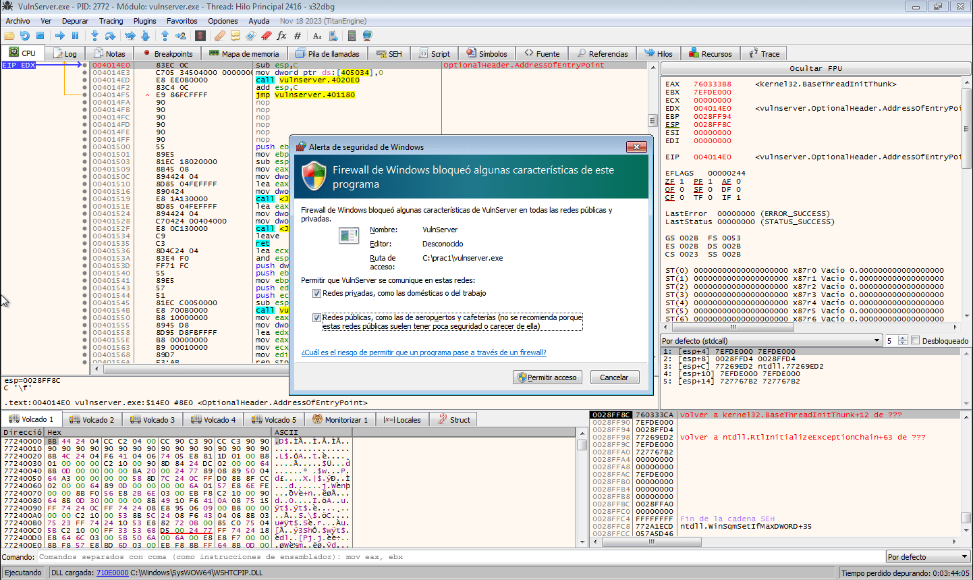This screenshot has height=580, width=973.
Task: Open the Patches band-aid icon
Action: pyautogui.click(x=221, y=36)
